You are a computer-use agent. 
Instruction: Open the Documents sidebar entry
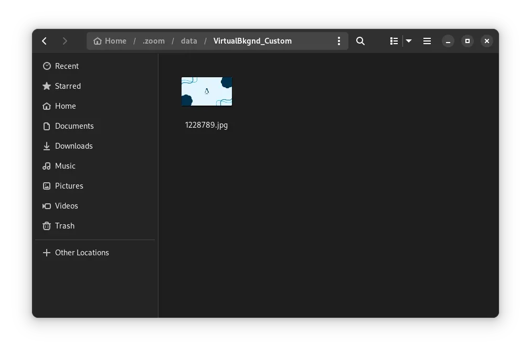(x=74, y=126)
